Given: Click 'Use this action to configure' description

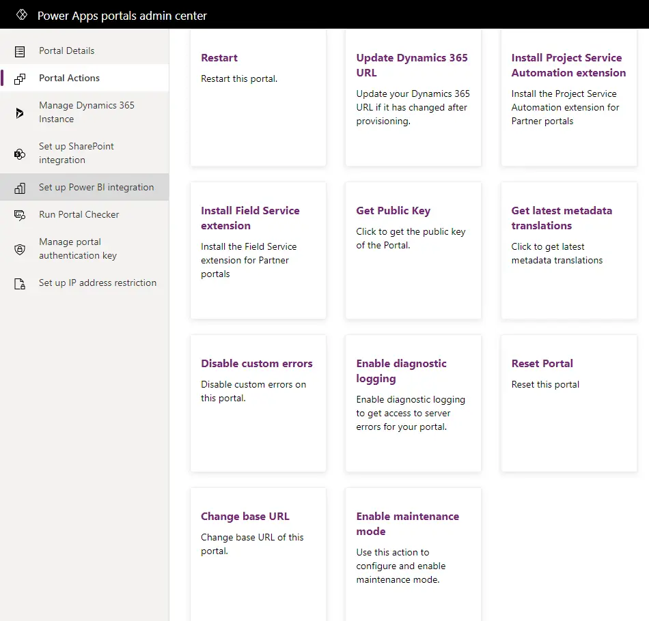Looking at the screenshot, I should [400, 566].
